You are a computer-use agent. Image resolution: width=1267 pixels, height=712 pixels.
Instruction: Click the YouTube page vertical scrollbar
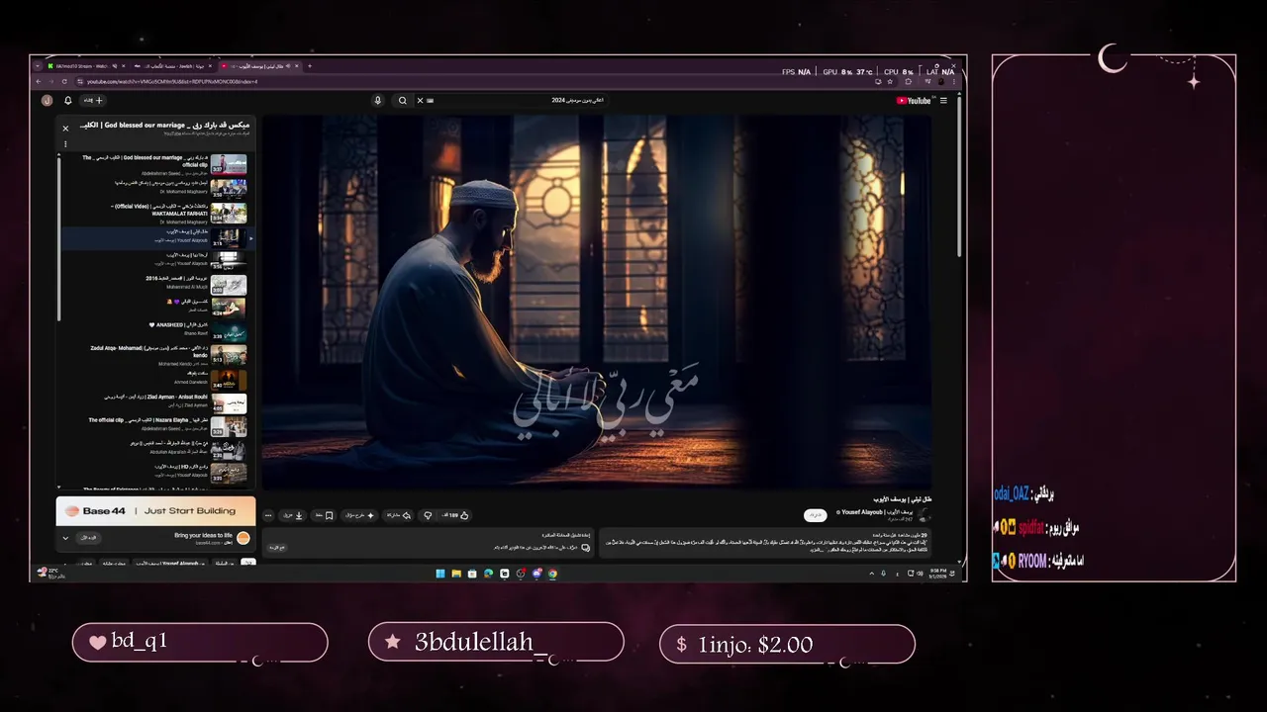click(x=959, y=178)
